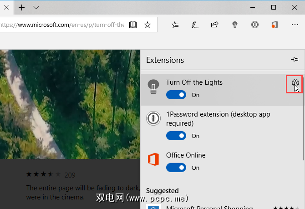This screenshot has height=209, width=305.
Task: Toggle the Office Online extension off
Action: click(x=176, y=168)
